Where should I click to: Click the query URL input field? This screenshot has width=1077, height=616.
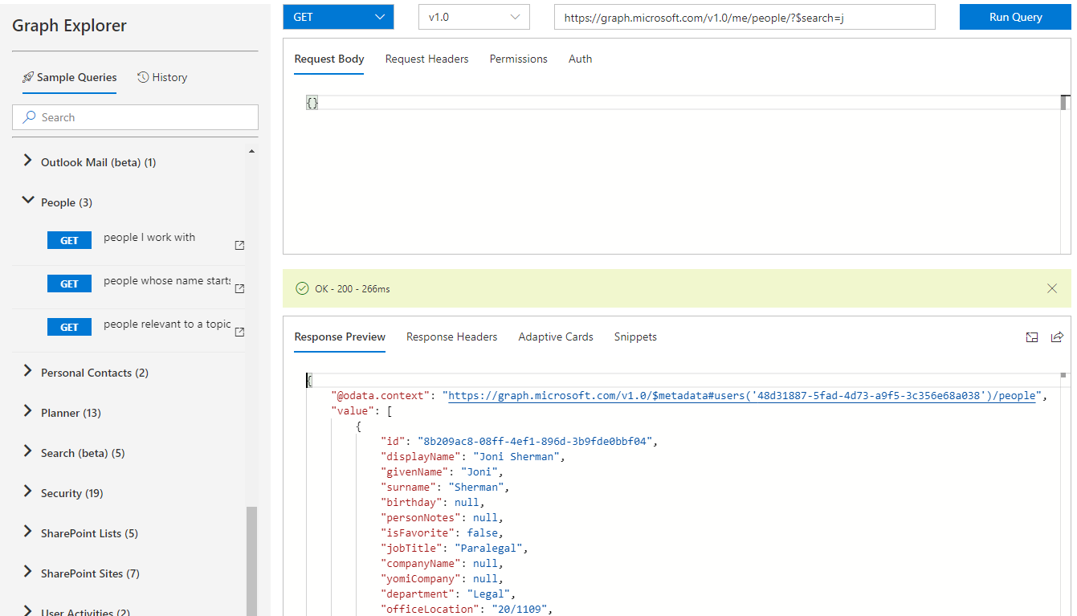pos(745,17)
